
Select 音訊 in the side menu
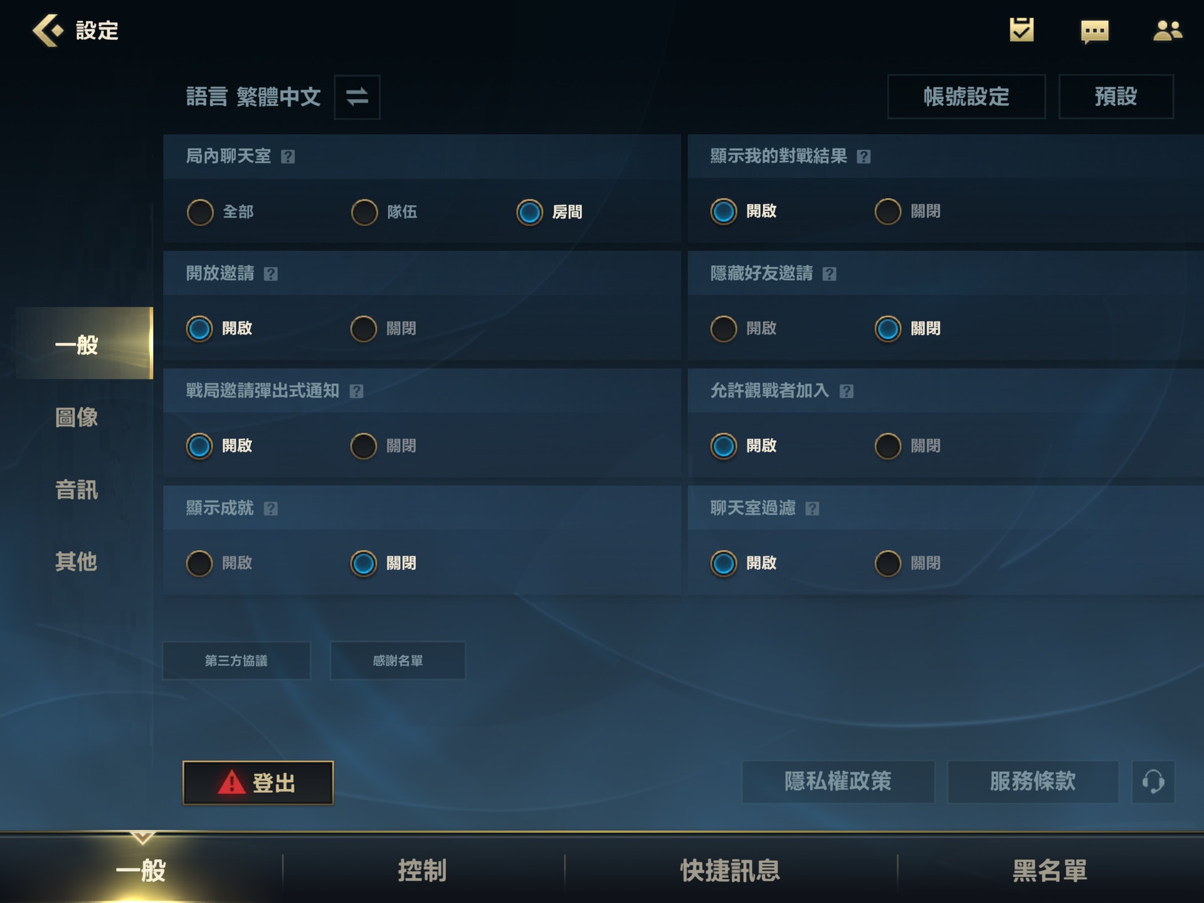(x=77, y=490)
